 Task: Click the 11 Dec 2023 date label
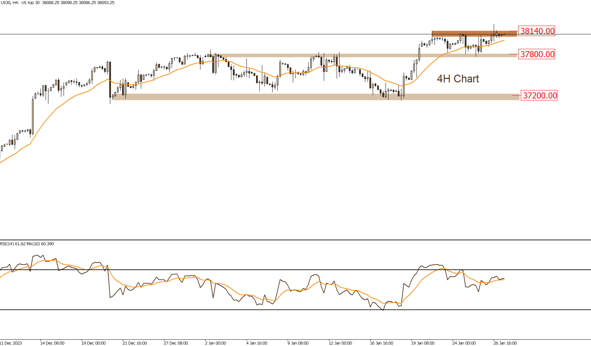pos(11,343)
